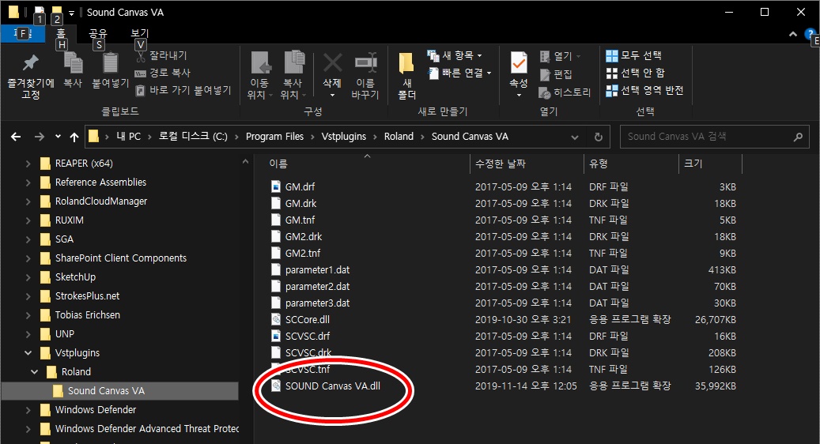The height and width of the screenshot is (444, 820).
Task: Open Copy to (복사 위치) menu
Action: pyautogui.click(x=293, y=76)
